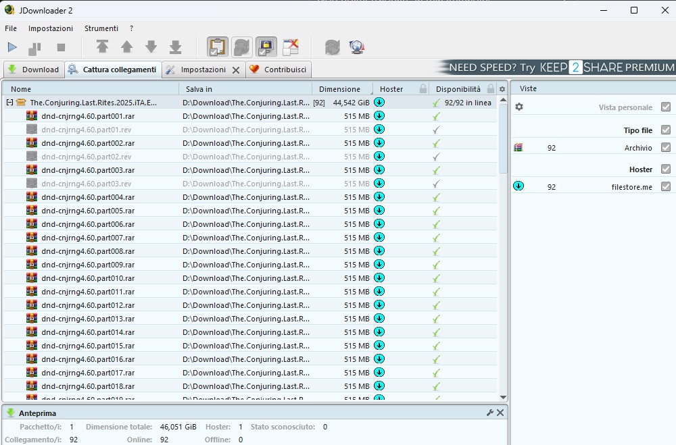
Task: Sort by Salva in column header
Action: pos(245,89)
